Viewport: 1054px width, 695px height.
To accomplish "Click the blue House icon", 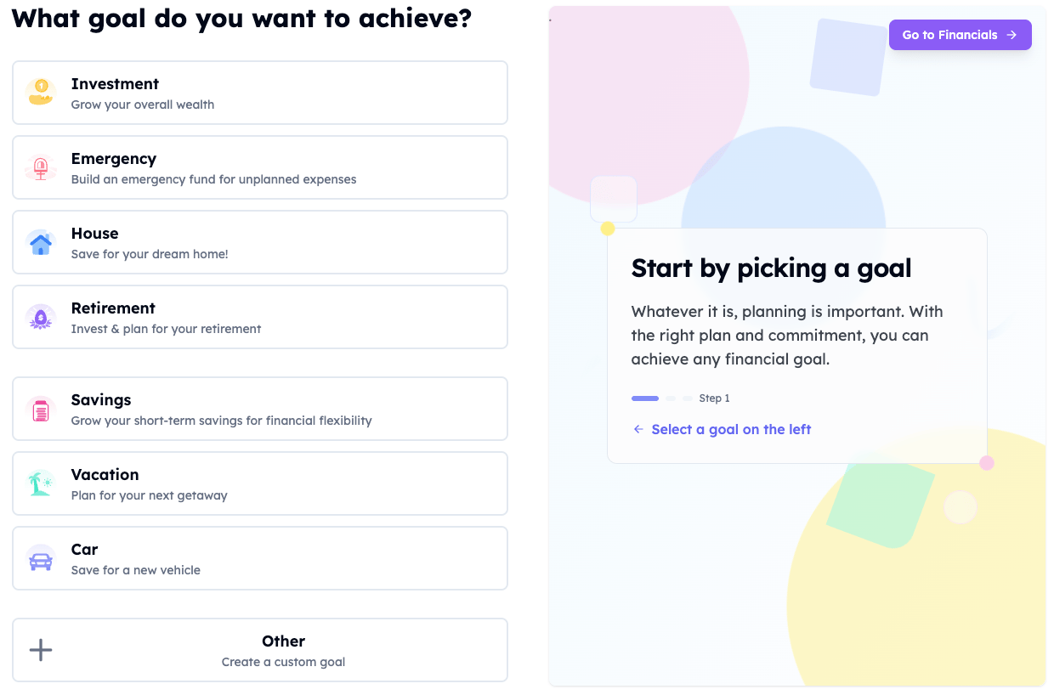I will click(x=41, y=243).
